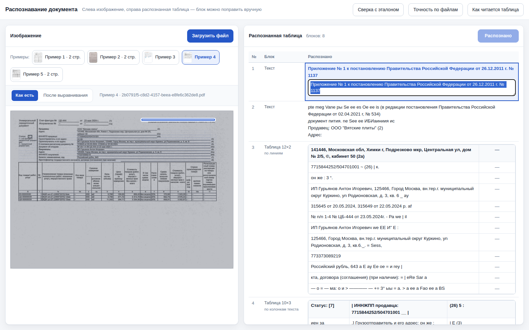
Task: Open Точность по файлам report
Action: pos(435,10)
